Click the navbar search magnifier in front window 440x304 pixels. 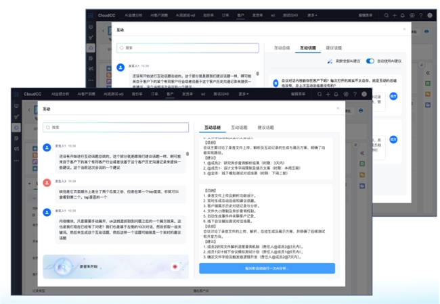coord(320,94)
